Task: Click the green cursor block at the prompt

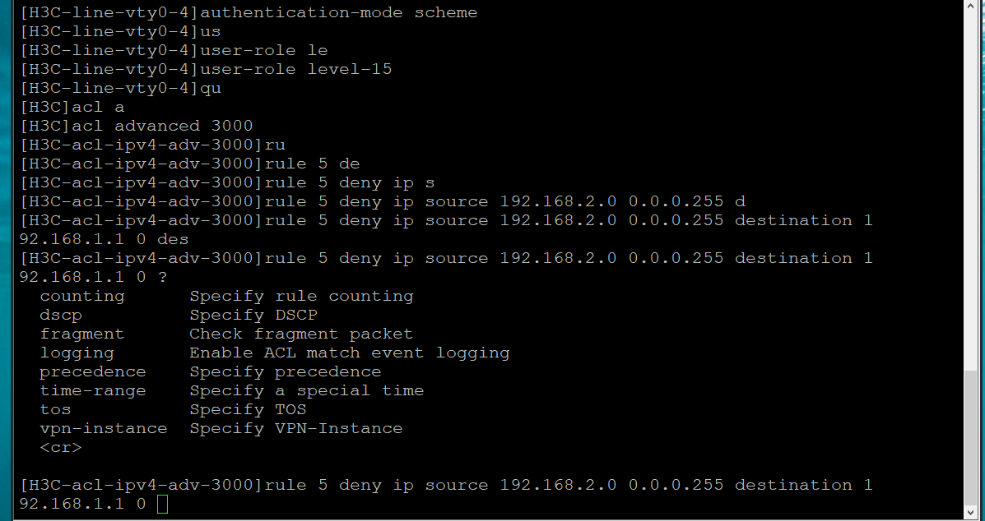Action: point(162,504)
